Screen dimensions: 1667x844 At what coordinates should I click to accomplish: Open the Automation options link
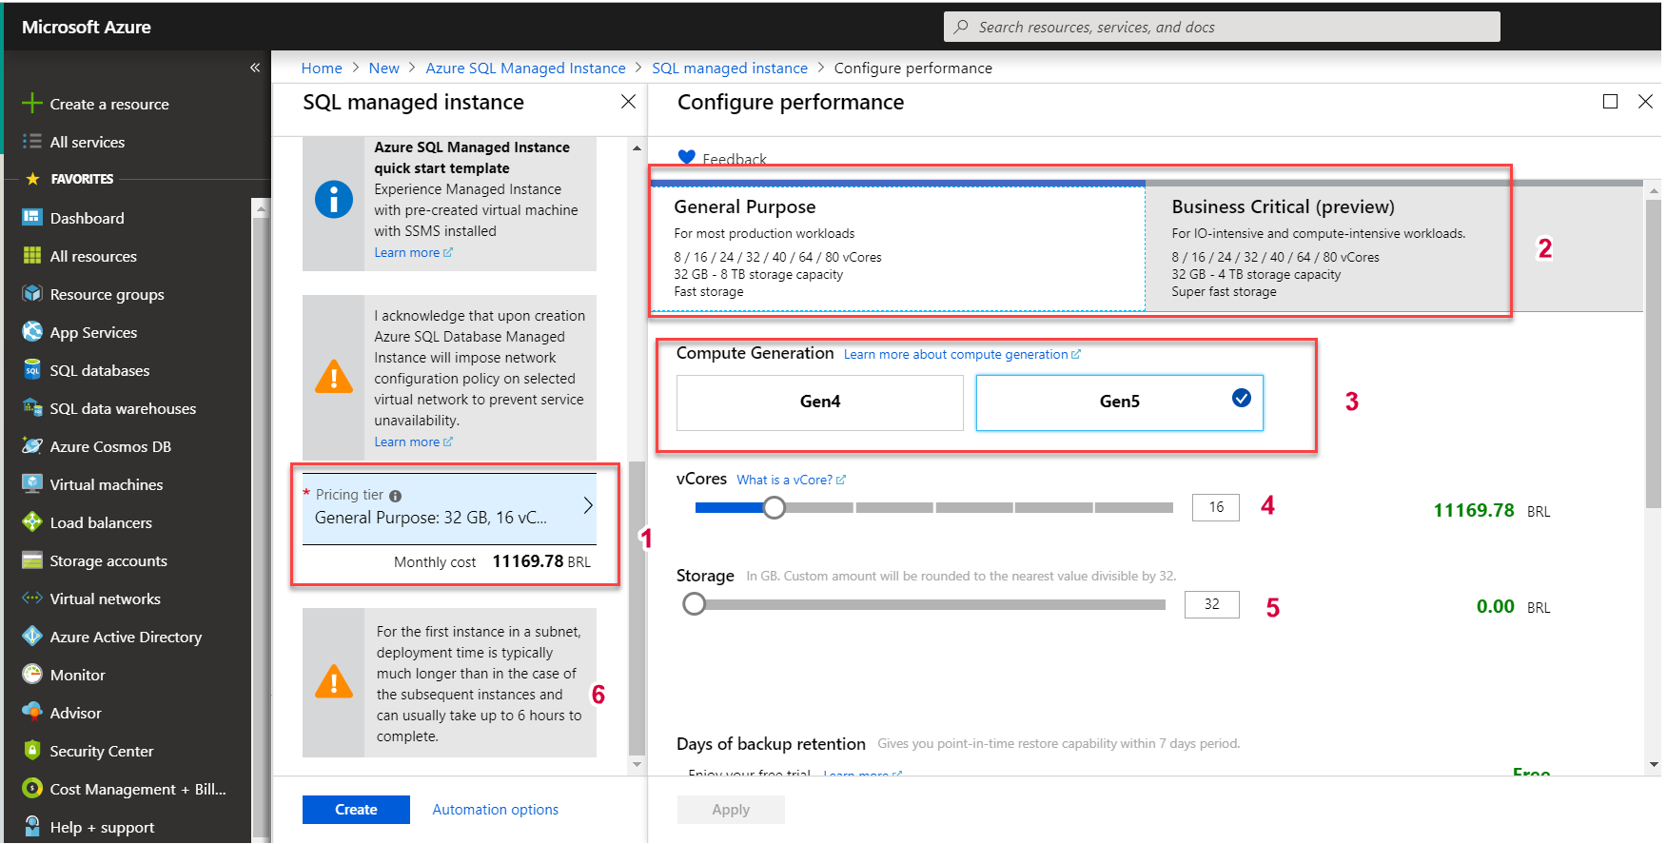[x=495, y=810]
